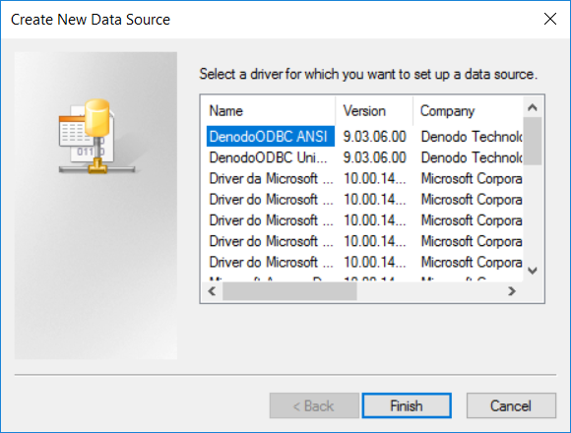Select the DenodoODBC ANSI driver
The height and width of the screenshot is (433, 571).
(x=270, y=137)
